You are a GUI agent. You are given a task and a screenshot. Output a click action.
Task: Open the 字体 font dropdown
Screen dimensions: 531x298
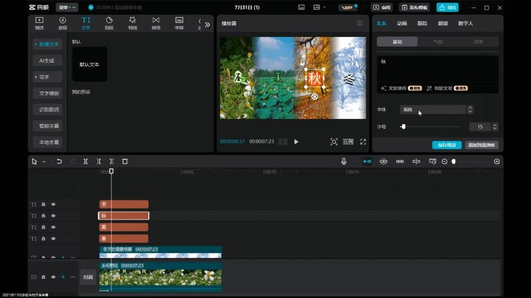[x=436, y=110]
